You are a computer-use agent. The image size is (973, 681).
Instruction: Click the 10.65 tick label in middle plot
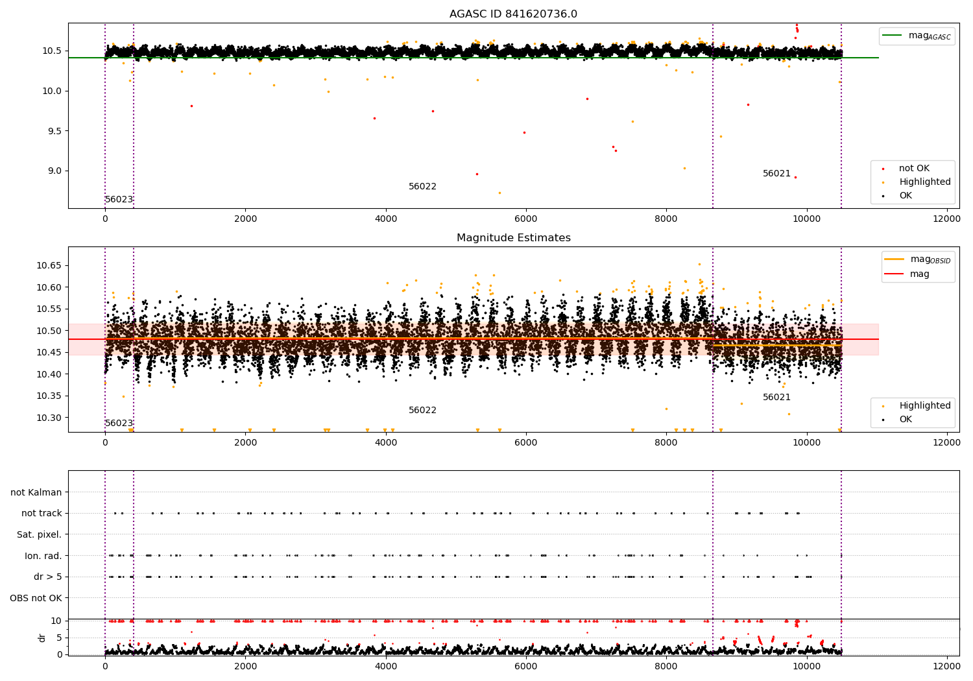tap(49, 266)
